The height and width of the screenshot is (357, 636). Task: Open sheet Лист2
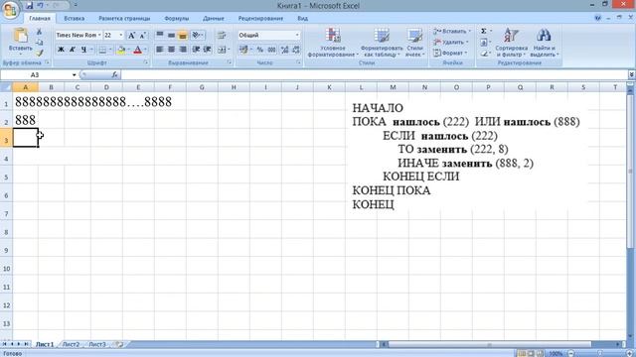pos(71,344)
